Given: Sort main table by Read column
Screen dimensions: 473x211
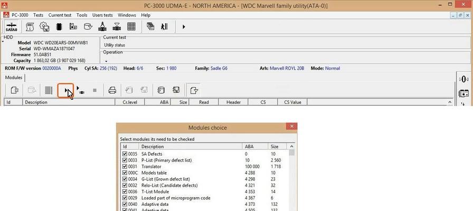Looking at the screenshot, I should click(x=204, y=102).
